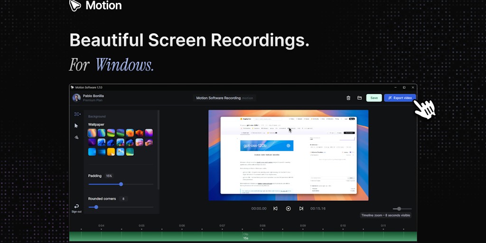
Task: Click the For Windows tagline
Action: [x=112, y=65]
